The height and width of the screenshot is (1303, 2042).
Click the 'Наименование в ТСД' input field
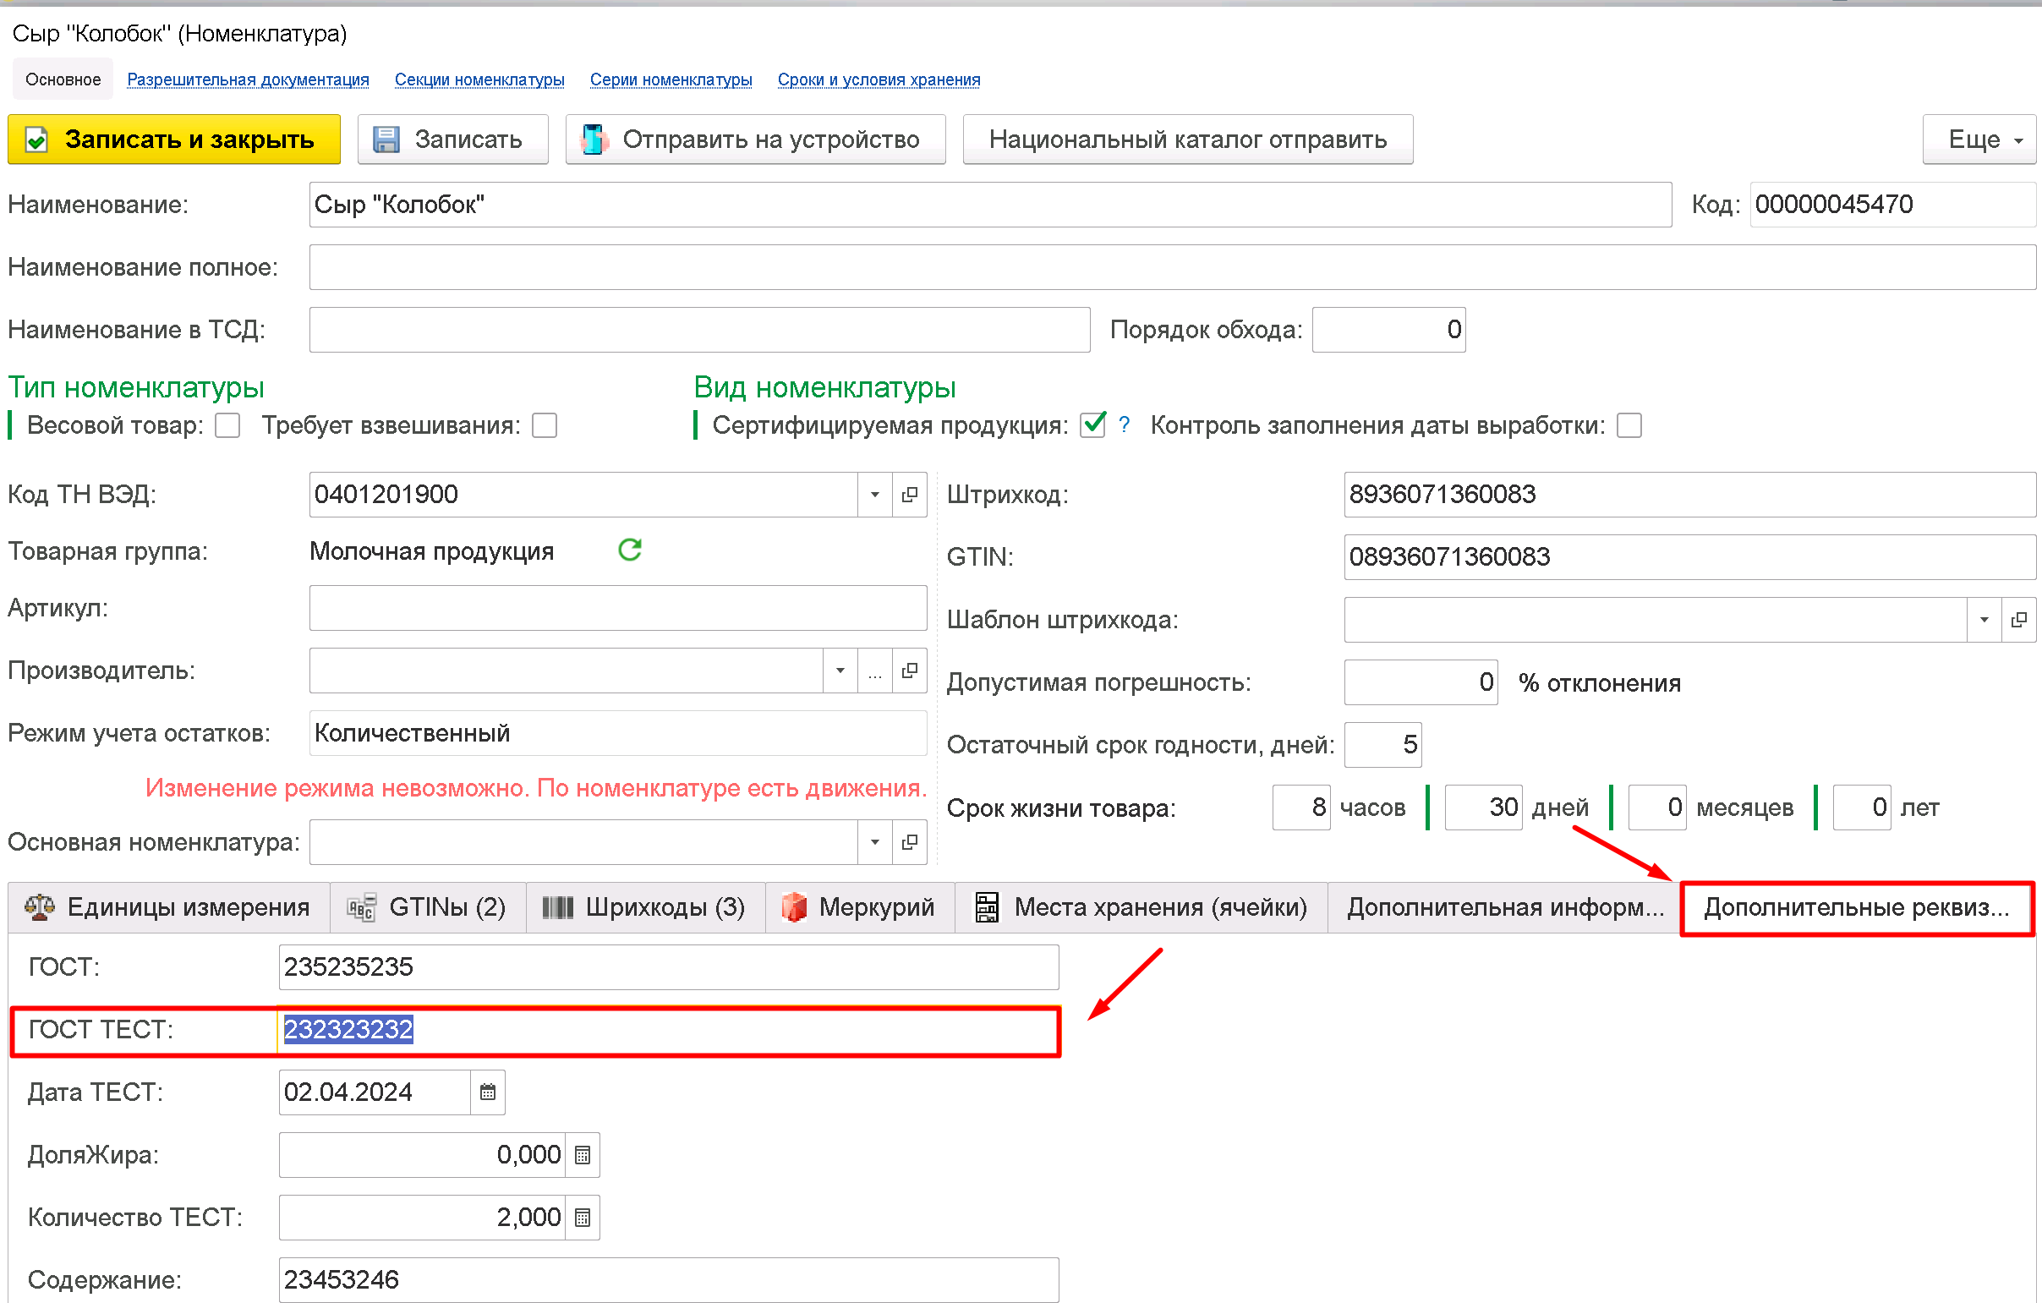(x=699, y=330)
